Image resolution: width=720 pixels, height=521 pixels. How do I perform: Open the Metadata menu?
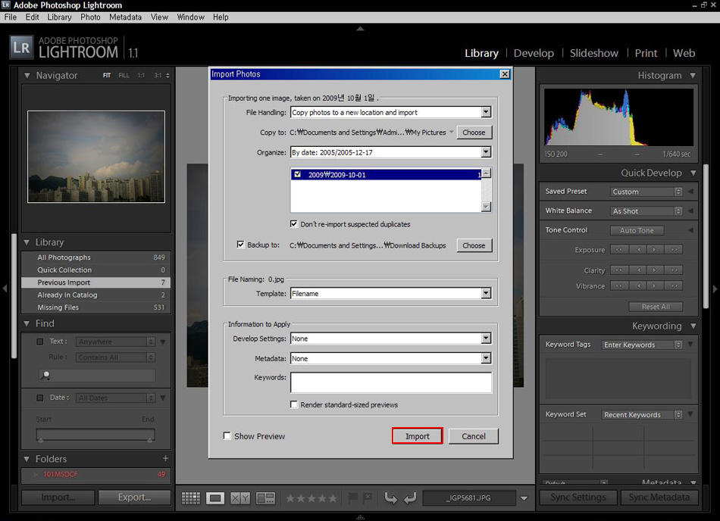(125, 17)
